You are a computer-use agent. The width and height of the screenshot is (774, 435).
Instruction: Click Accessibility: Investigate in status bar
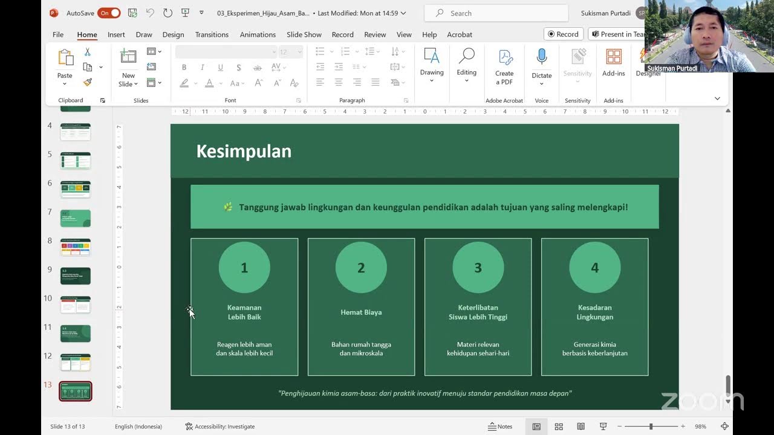(220, 427)
